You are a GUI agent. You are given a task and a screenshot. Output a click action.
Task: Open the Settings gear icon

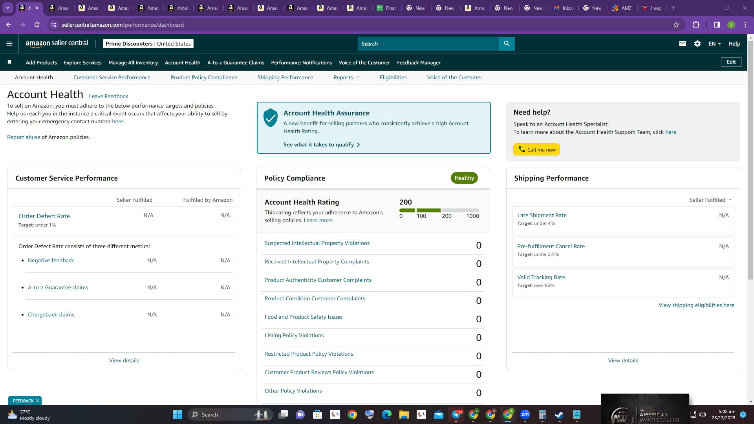[697, 44]
